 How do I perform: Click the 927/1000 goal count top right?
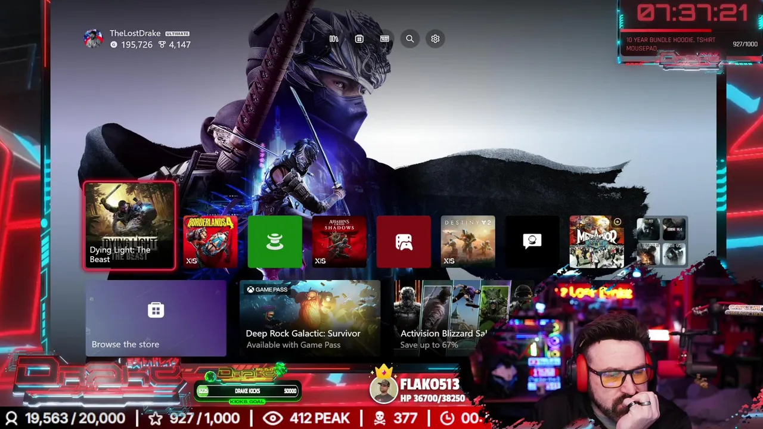(x=745, y=44)
